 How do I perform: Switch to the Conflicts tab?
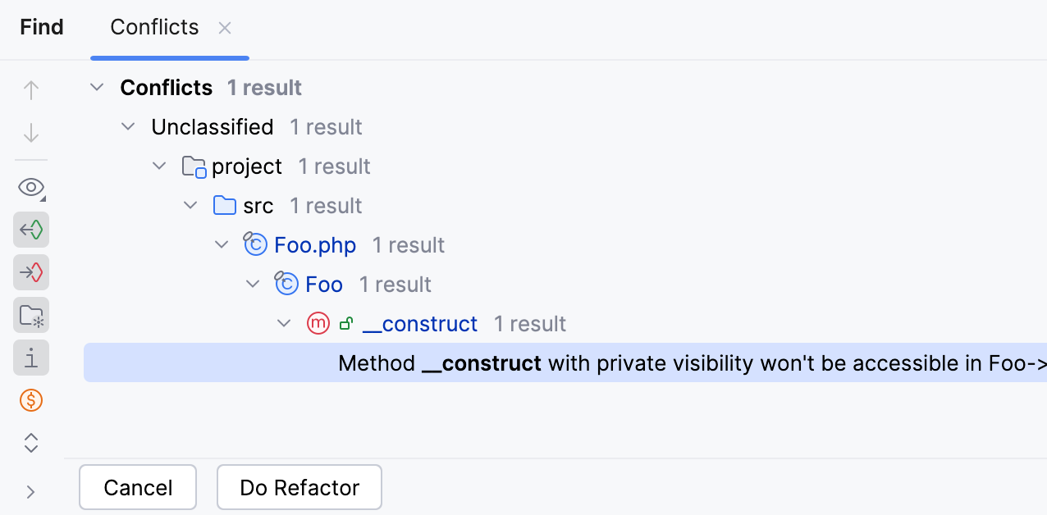click(x=154, y=27)
